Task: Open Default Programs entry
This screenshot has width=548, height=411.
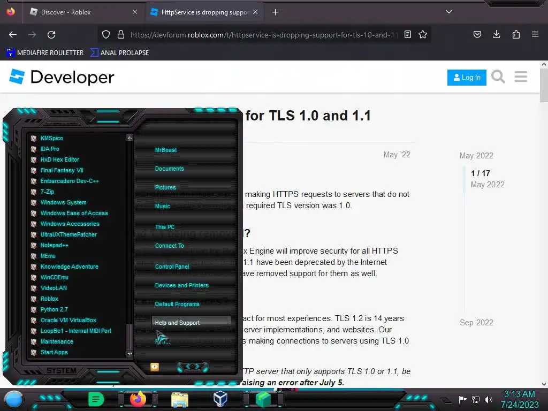Action: [177, 304]
